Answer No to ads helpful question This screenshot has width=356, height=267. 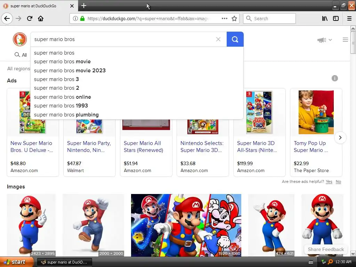coord(338,181)
